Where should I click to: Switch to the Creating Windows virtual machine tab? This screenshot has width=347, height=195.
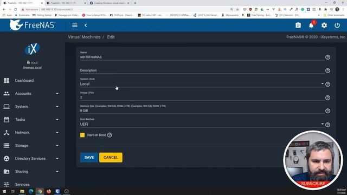coord(110,3)
